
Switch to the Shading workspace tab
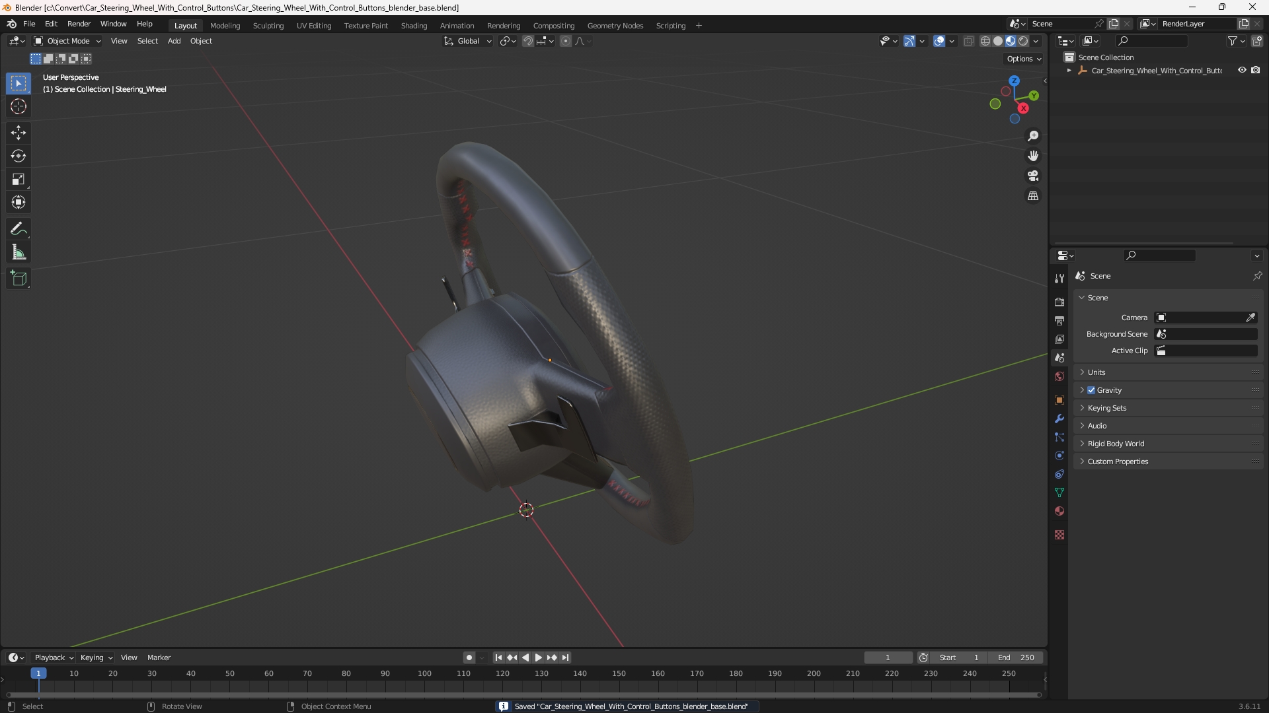[414, 26]
